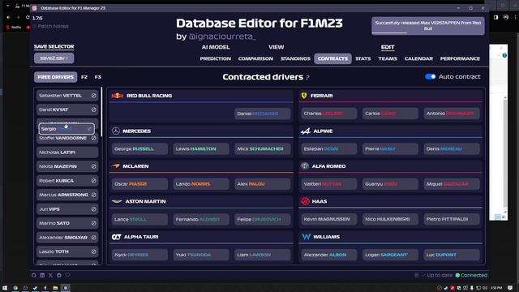The image size is (519, 292).
Task: Select the Contracts tab
Action: pyautogui.click(x=332, y=58)
